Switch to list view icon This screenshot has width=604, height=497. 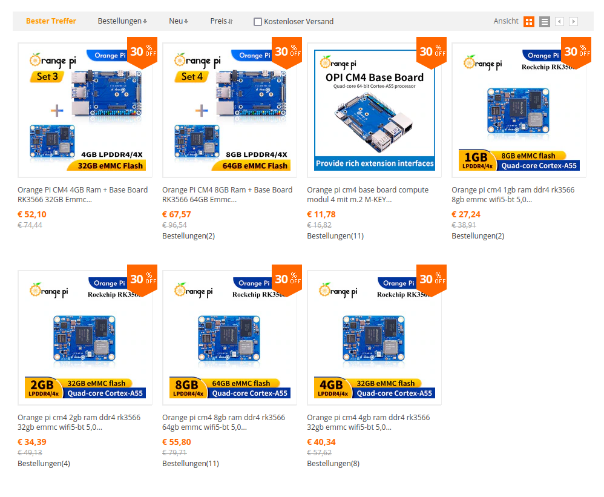[544, 22]
